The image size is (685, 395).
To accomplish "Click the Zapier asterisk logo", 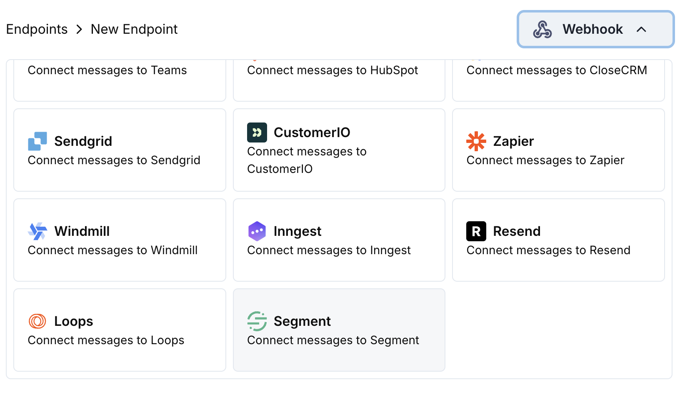I will [x=476, y=141].
